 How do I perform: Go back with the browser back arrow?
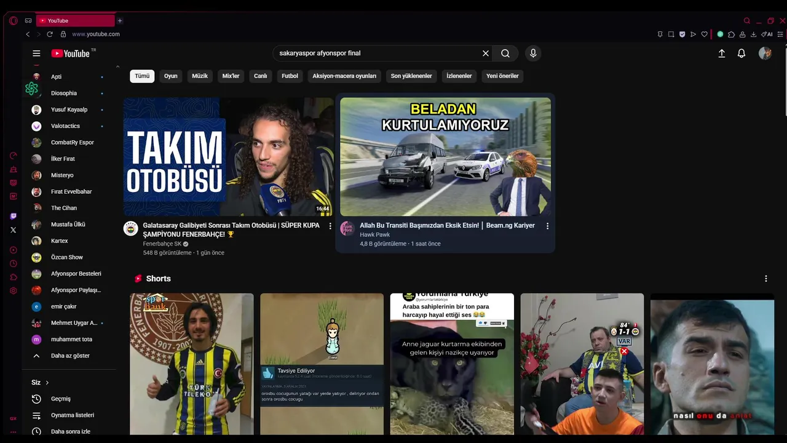tap(28, 34)
